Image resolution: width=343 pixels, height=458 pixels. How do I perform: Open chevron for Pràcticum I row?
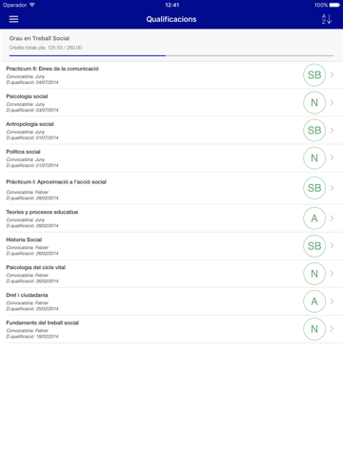point(332,188)
